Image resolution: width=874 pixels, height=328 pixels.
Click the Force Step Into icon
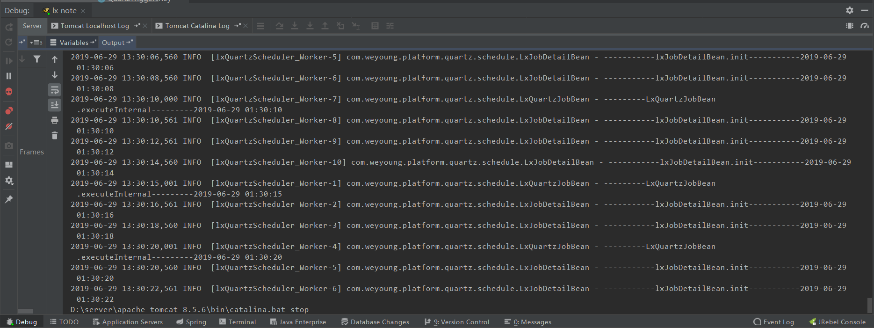310,26
